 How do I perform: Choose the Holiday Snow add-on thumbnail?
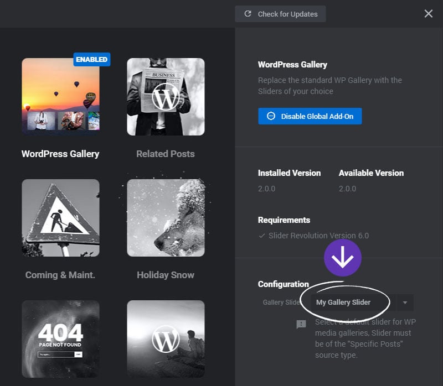click(166, 218)
